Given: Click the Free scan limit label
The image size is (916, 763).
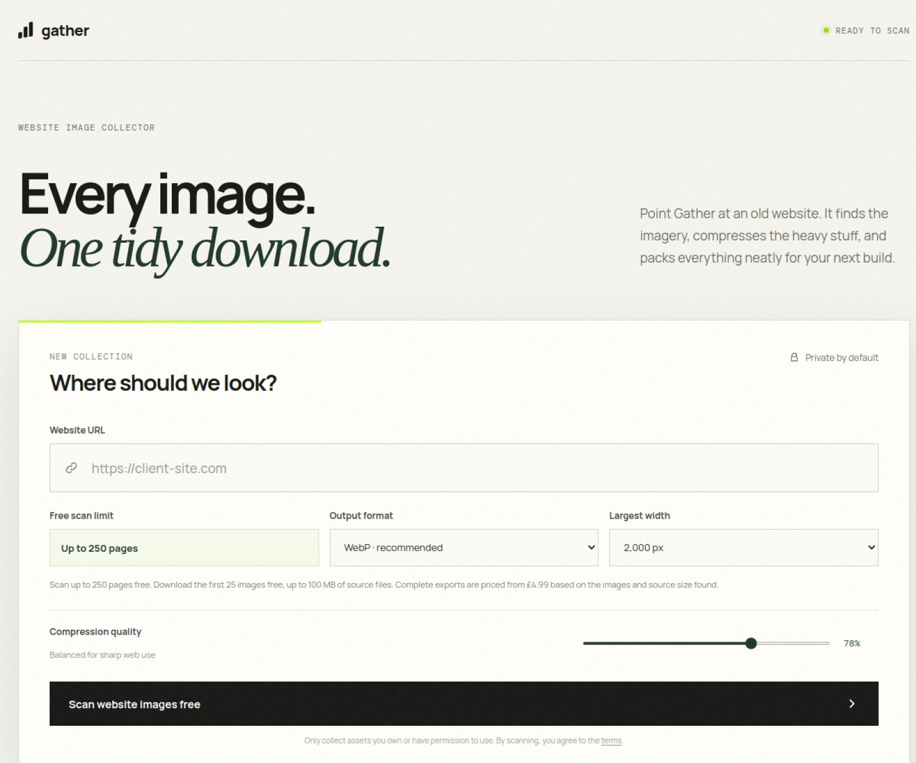Looking at the screenshot, I should click(x=81, y=516).
